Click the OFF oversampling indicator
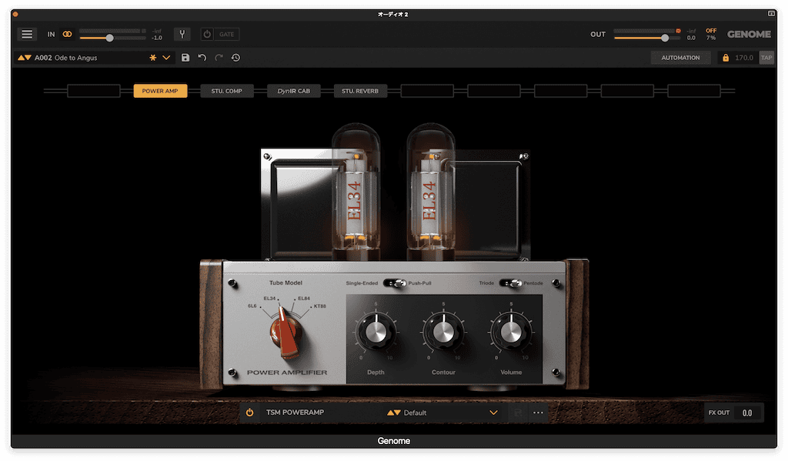The width and height of the screenshot is (788, 461). click(711, 31)
